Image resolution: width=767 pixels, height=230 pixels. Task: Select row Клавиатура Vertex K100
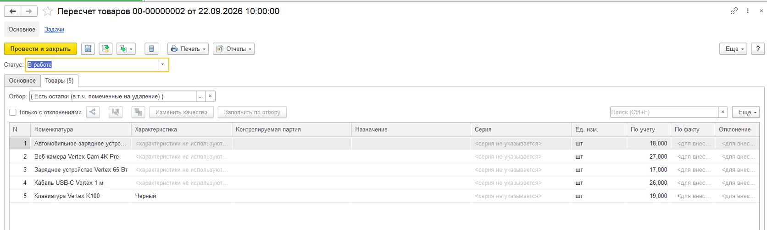(385, 196)
